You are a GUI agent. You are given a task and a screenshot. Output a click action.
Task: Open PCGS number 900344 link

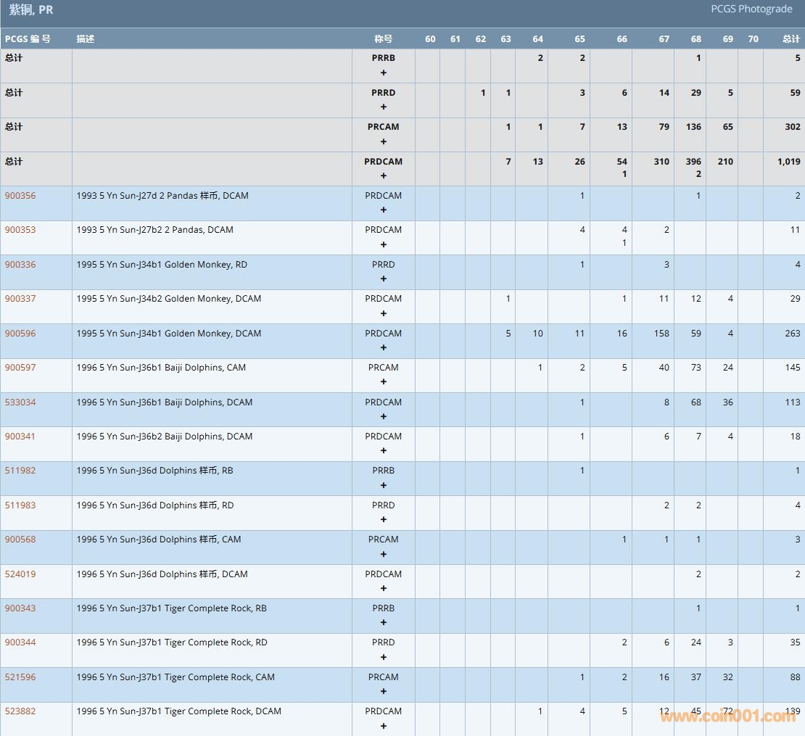[x=20, y=642]
